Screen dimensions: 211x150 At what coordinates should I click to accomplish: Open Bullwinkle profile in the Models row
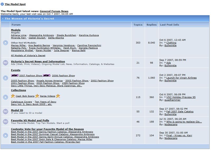[x=170, y=46]
